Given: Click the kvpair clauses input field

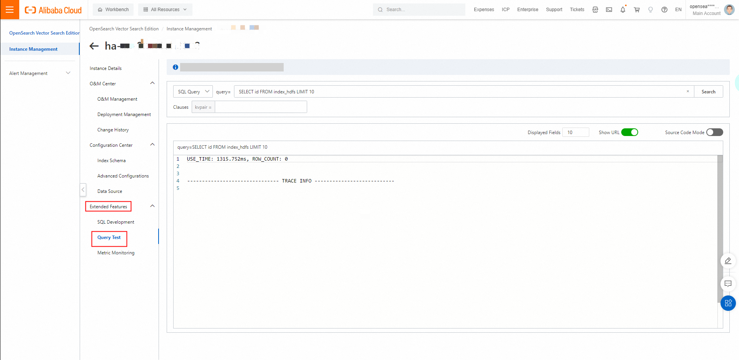Looking at the screenshot, I should point(261,107).
